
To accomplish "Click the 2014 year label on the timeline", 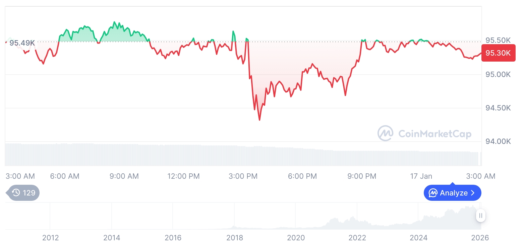I will [112, 238].
